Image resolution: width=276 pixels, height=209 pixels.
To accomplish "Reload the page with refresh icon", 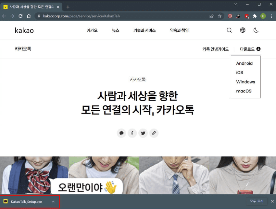I will pyautogui.click(x=20, y=16).
